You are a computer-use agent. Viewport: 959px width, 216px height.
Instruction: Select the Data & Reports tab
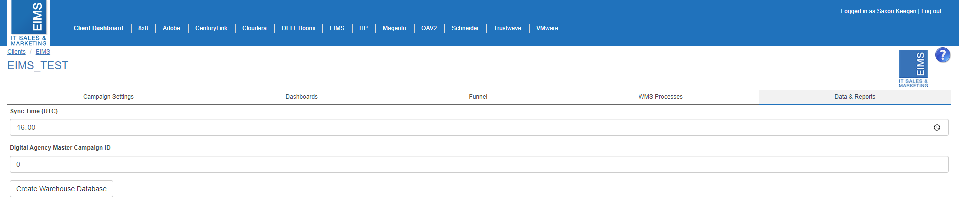(x=855, y=97)
